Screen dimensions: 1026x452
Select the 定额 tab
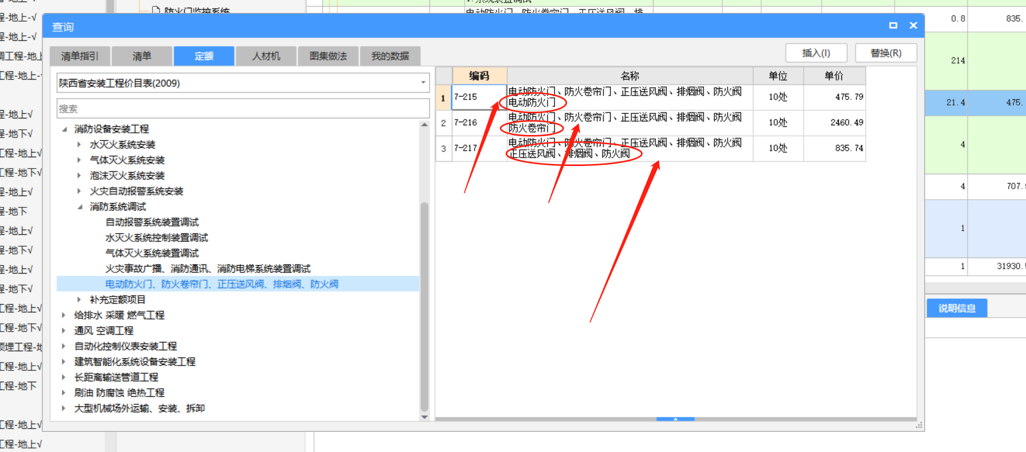point(204,56)
